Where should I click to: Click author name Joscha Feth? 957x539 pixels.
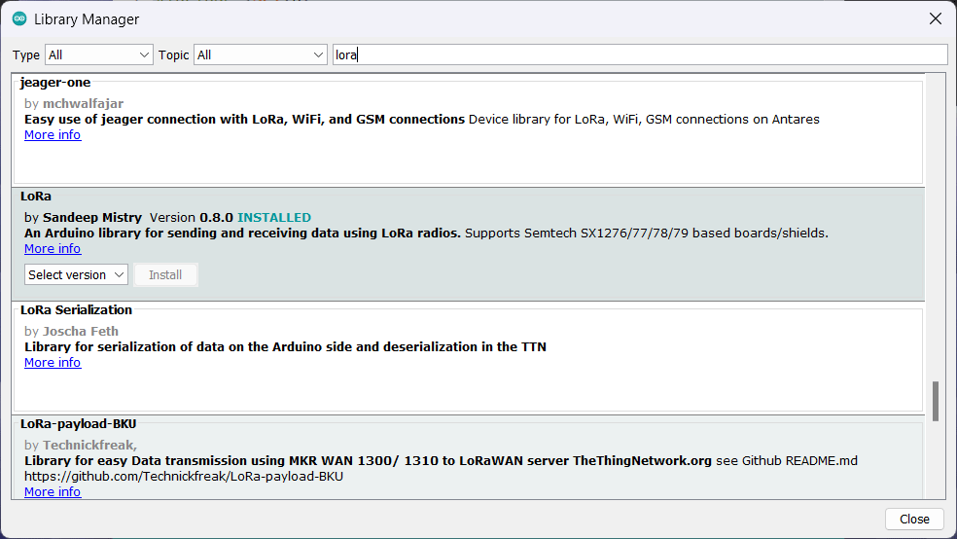tap(81, 332)
